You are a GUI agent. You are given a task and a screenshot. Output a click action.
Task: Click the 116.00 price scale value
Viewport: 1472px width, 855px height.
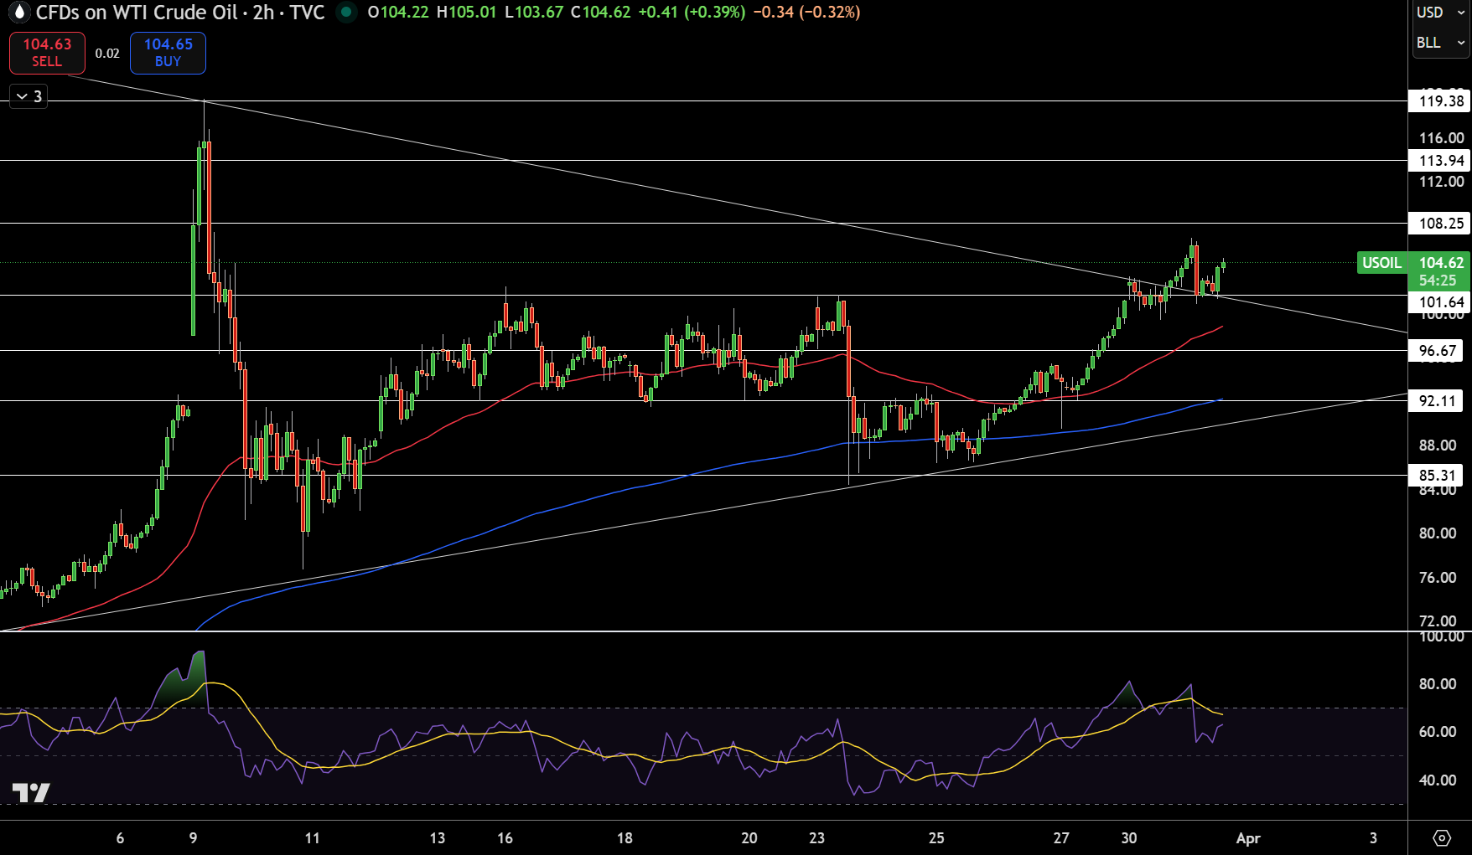point(1442,138)
